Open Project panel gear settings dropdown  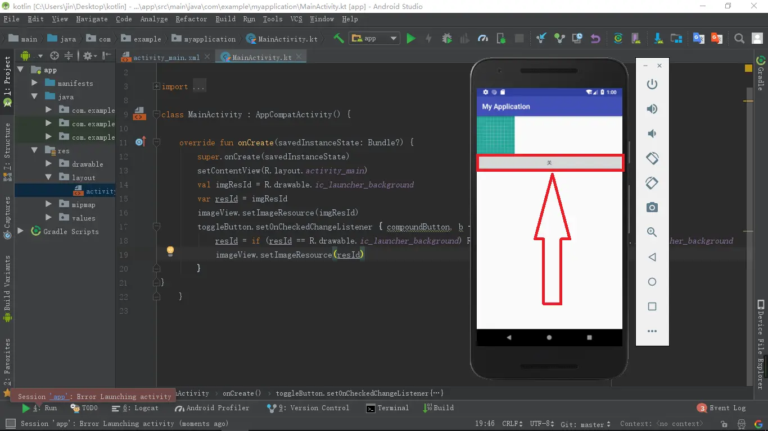(89, 56)
